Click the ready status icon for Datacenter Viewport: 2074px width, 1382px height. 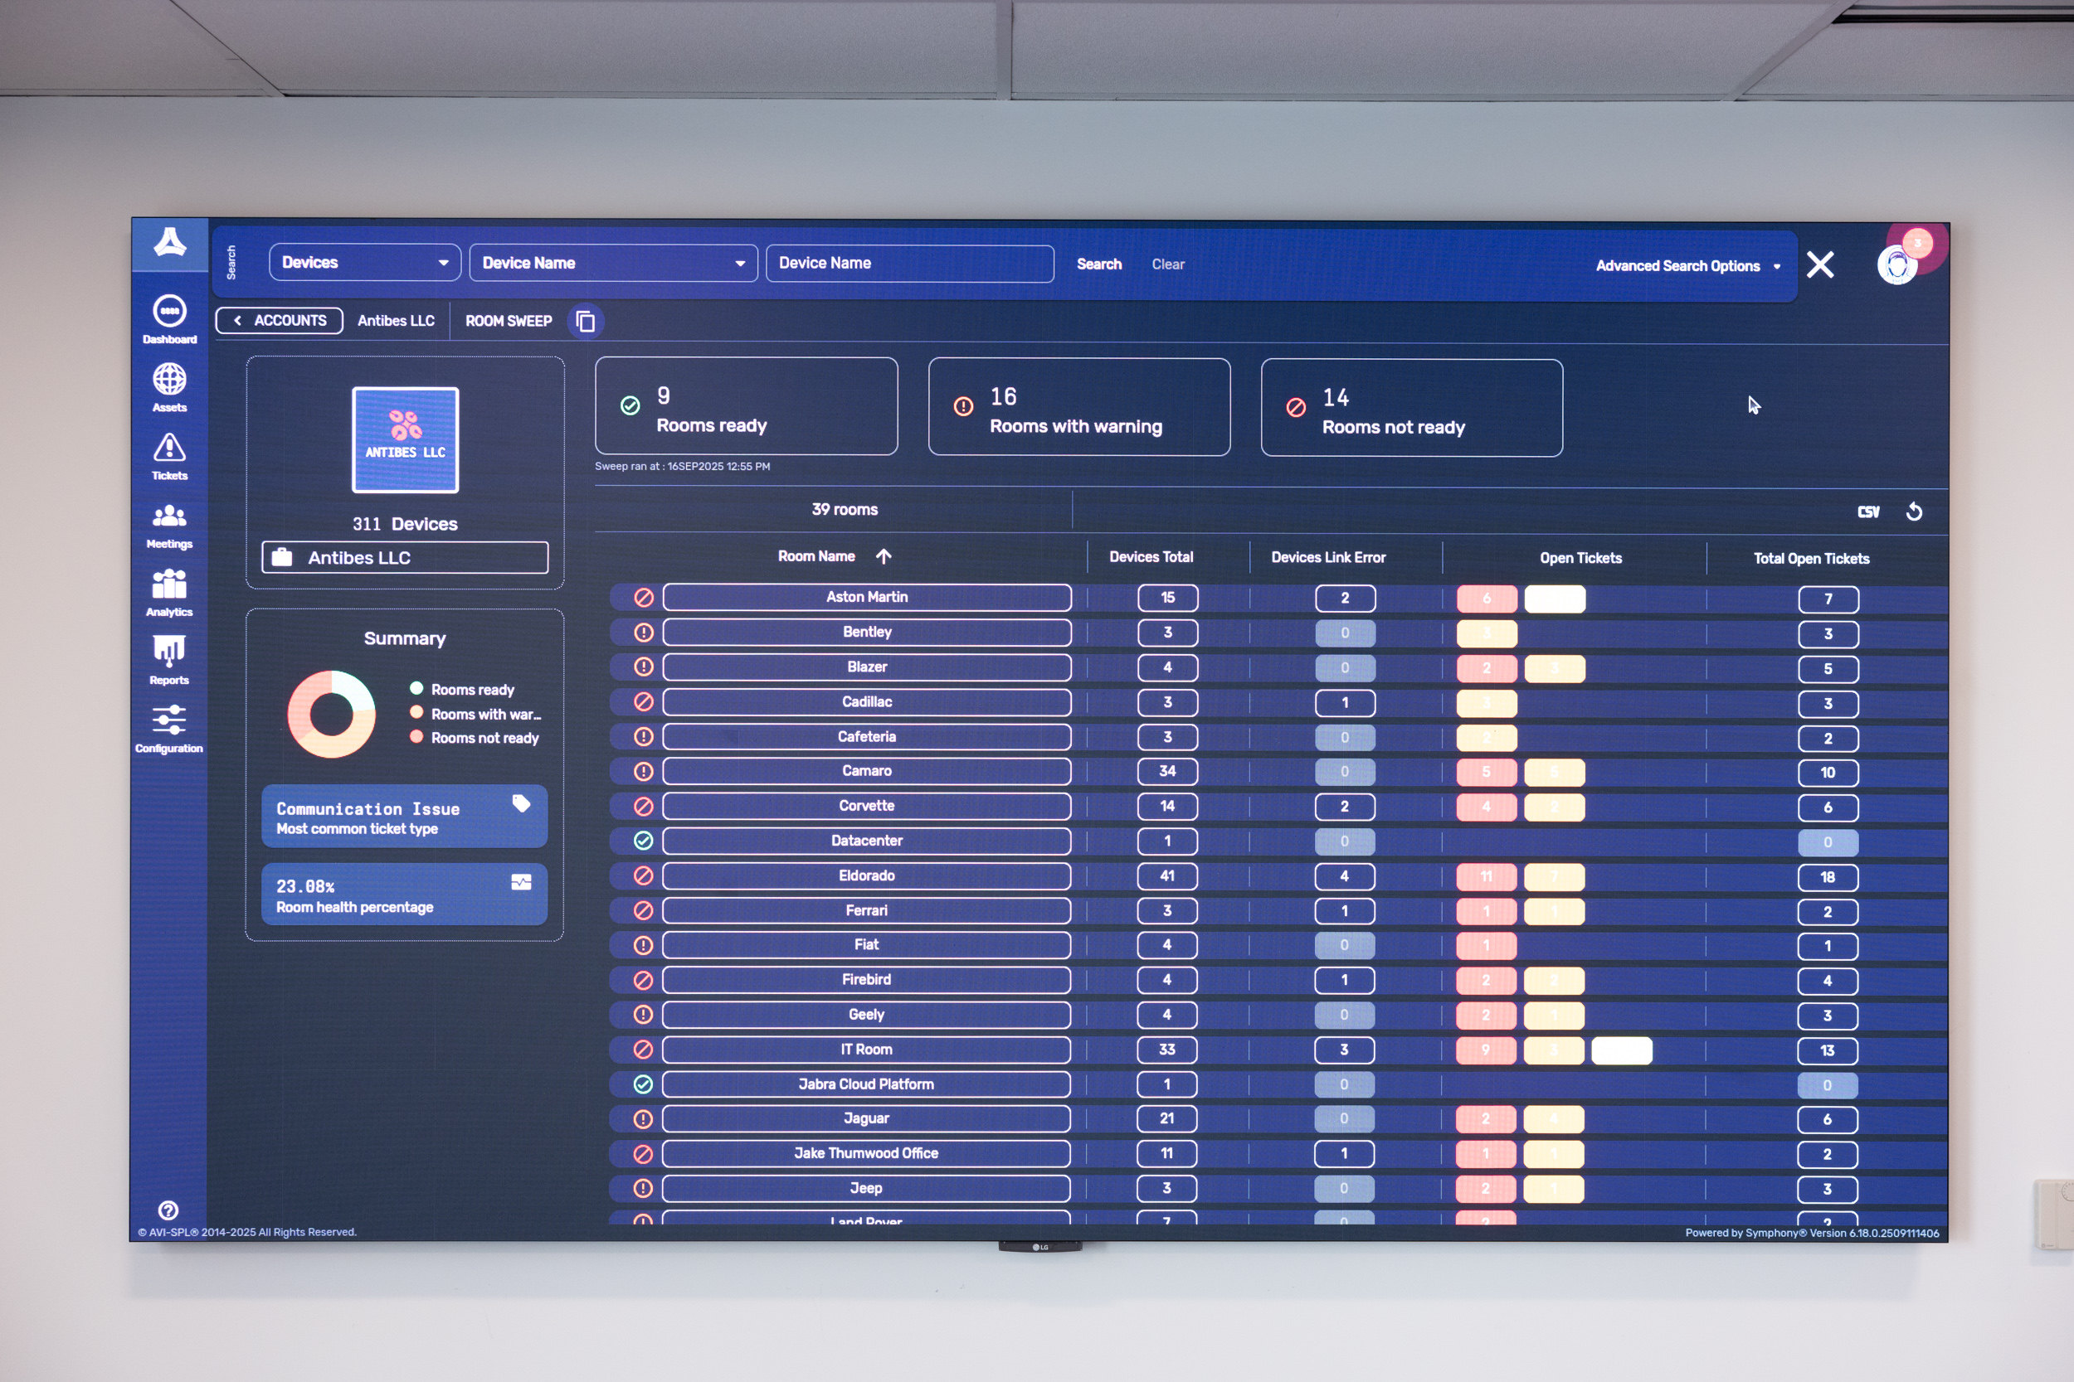[x=644, y=841]
